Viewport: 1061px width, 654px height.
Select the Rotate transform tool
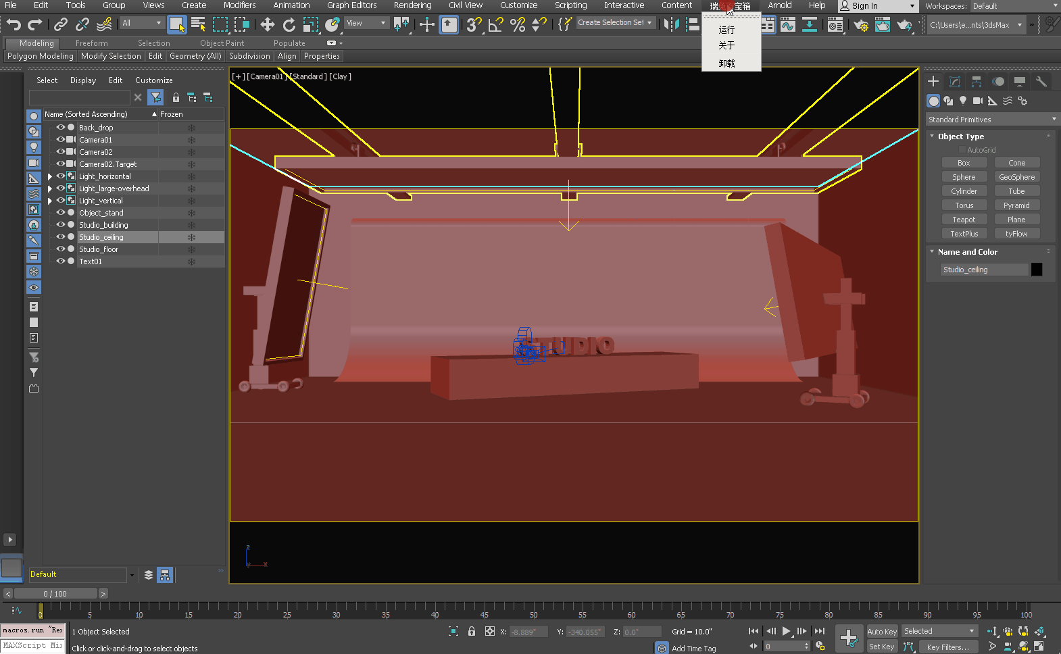pyautogui.click(x=289, y=25)
